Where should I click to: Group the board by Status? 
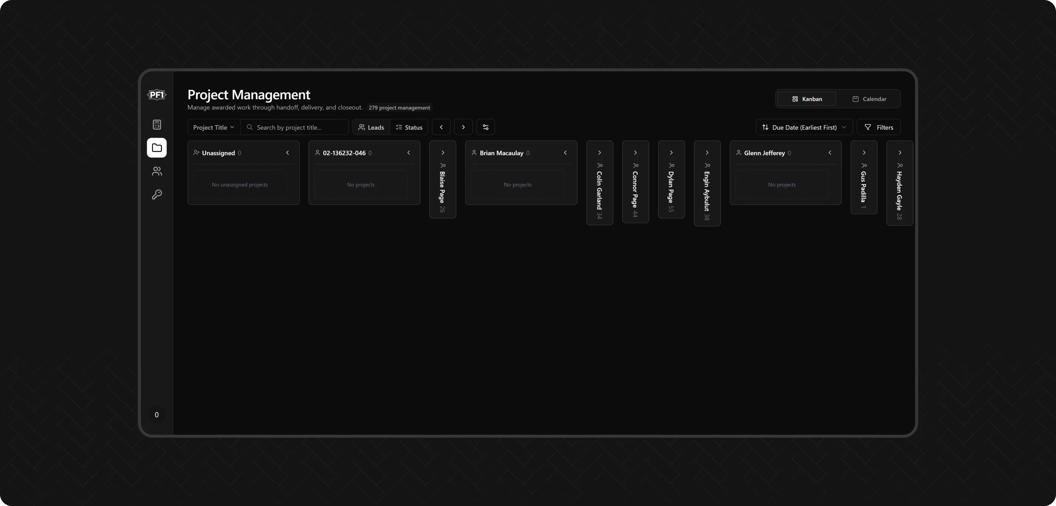click(x=409, y=127)
